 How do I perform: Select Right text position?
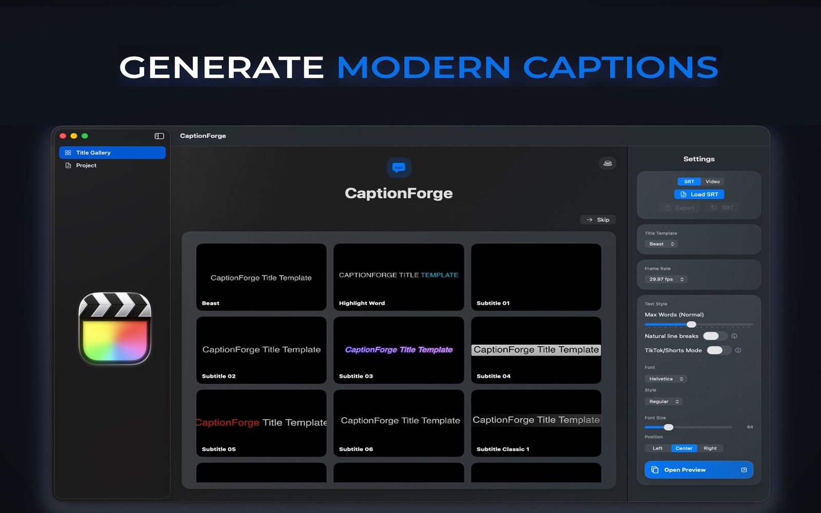click(x=710, y=448)
